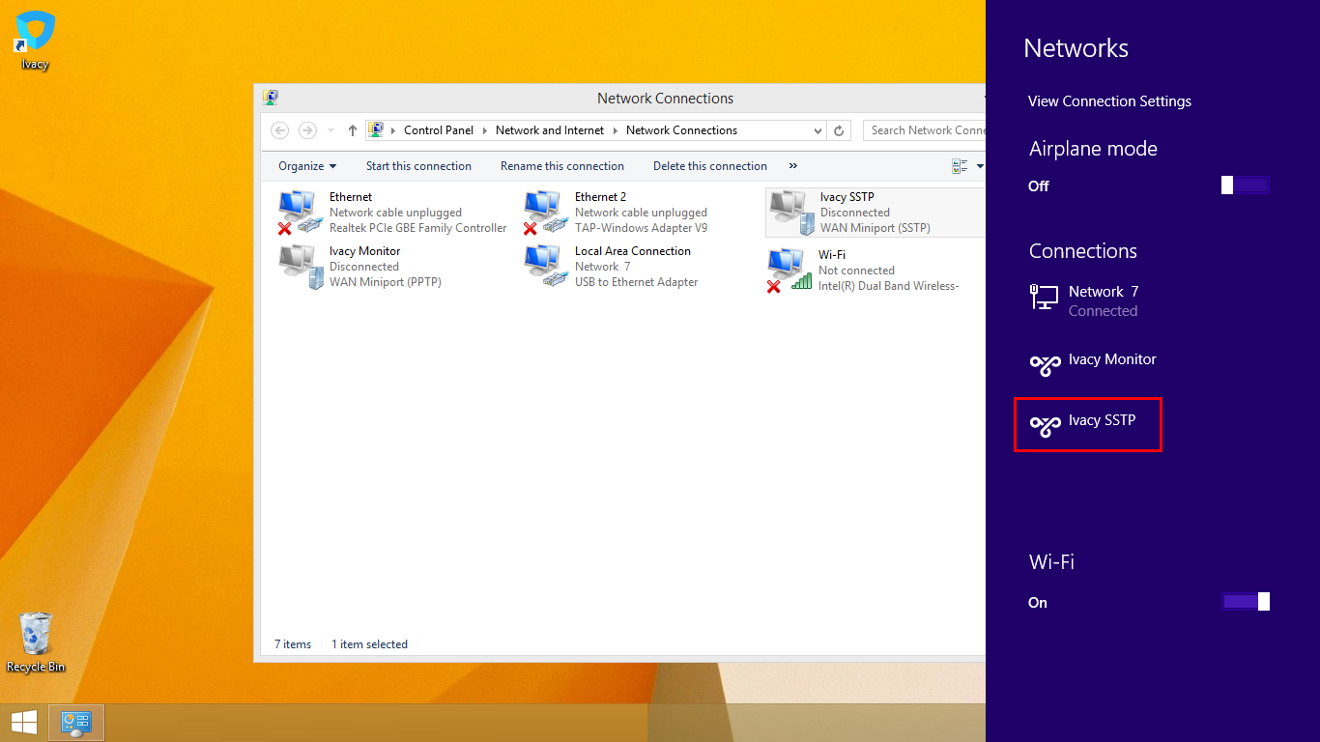This screenshot has height=742, width=1320.
Task: Click WAN Miniport (SSTP) text
Action: point(875,228)
